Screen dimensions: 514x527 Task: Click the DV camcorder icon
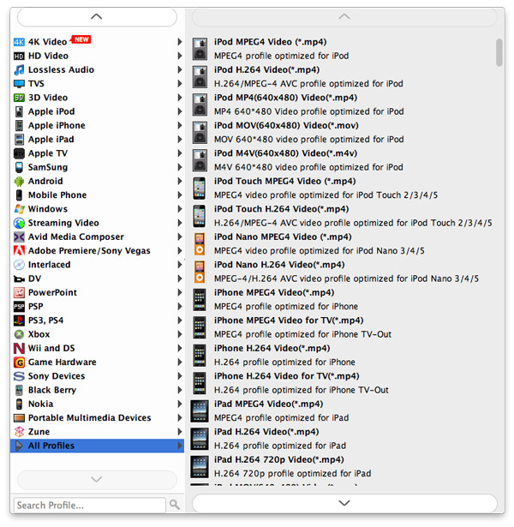point(19,279)
